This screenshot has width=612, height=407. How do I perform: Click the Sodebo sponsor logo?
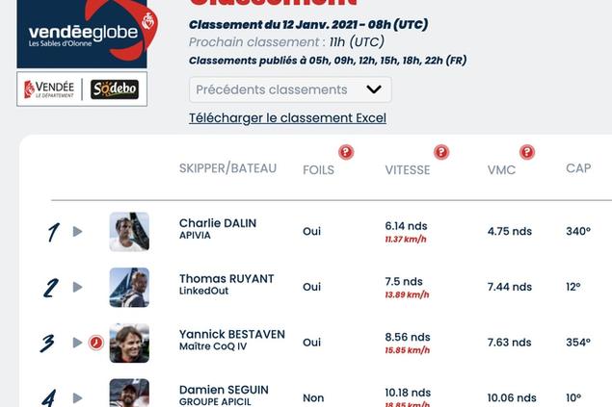(x=115, y=89)
